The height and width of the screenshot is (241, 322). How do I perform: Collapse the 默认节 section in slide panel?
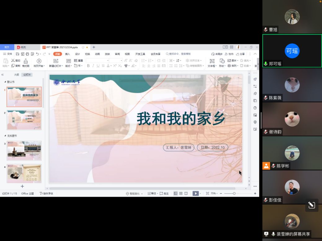[x=5, y=82]
